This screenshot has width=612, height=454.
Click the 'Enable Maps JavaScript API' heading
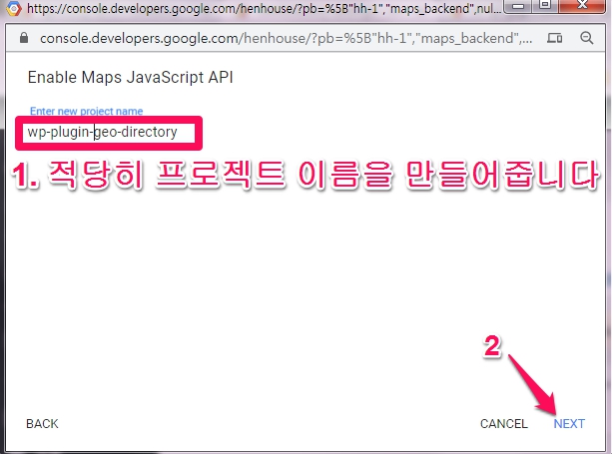pyautogui.click(x=131, y=77)
